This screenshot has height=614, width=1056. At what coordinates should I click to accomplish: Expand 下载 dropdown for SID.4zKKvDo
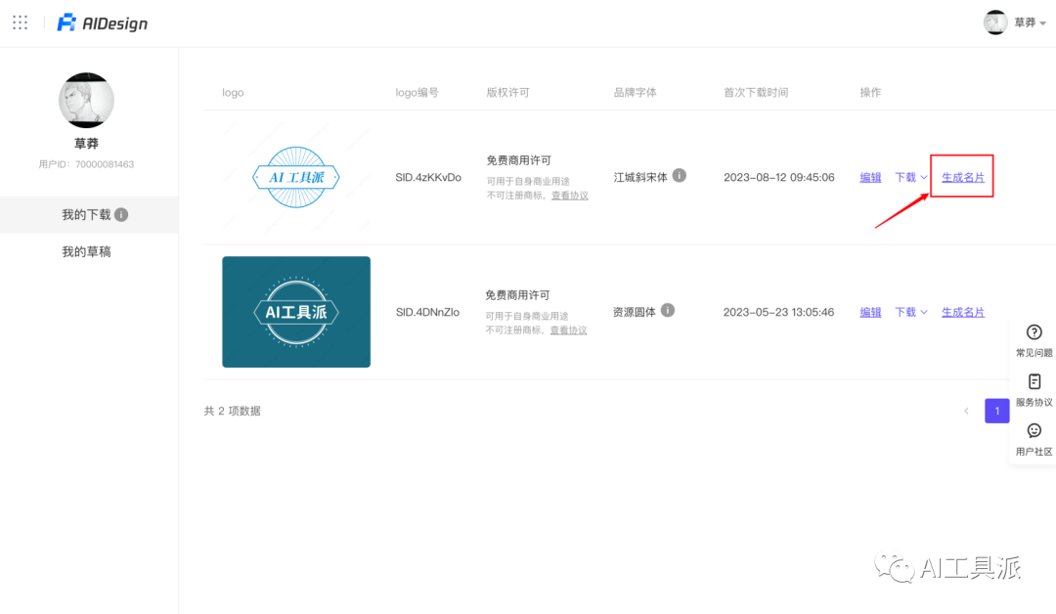(911, 177)
